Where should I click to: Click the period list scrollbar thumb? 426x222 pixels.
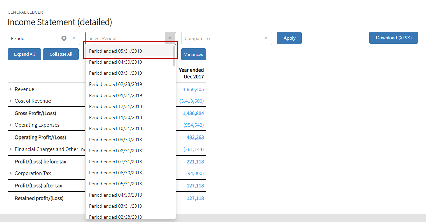pyautogui.click(x=174, y=56)
